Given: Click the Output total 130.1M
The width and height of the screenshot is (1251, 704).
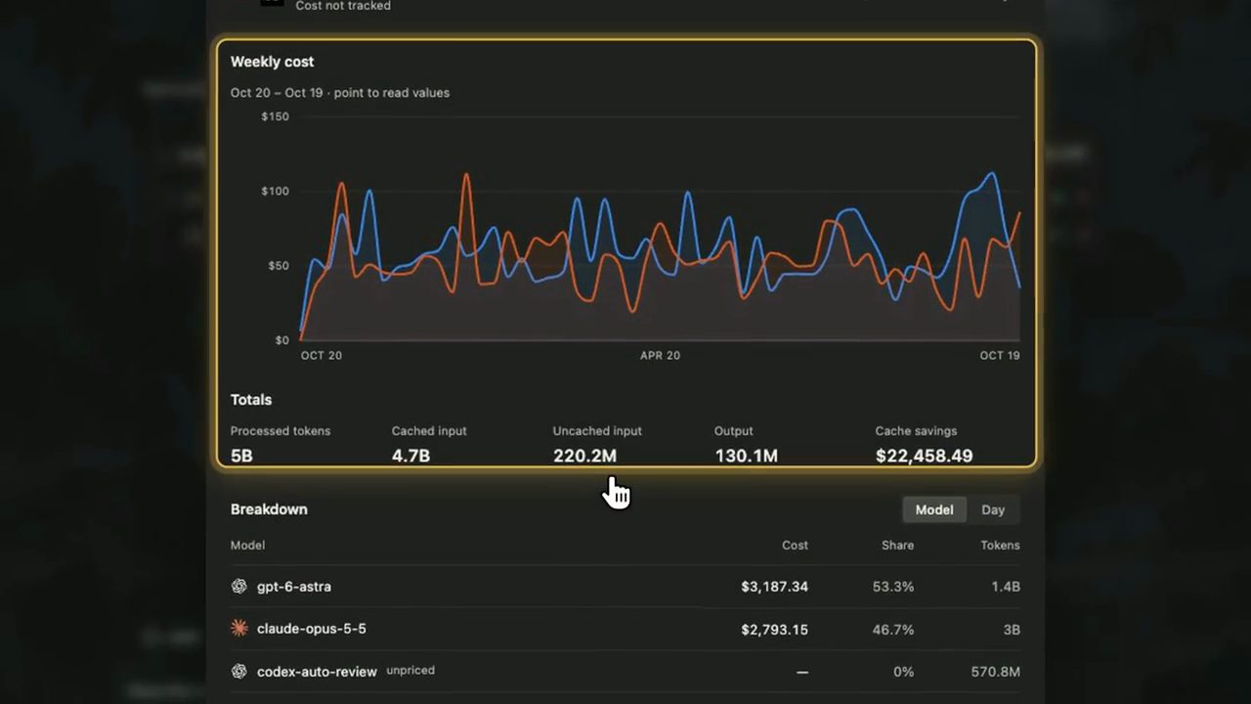Looking at the screenshot, I should pos(746,456).
